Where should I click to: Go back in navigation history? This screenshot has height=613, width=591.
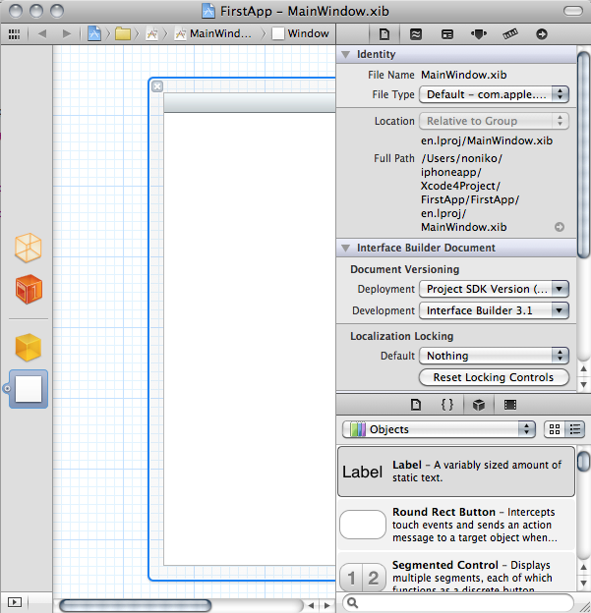coord(42,34)
